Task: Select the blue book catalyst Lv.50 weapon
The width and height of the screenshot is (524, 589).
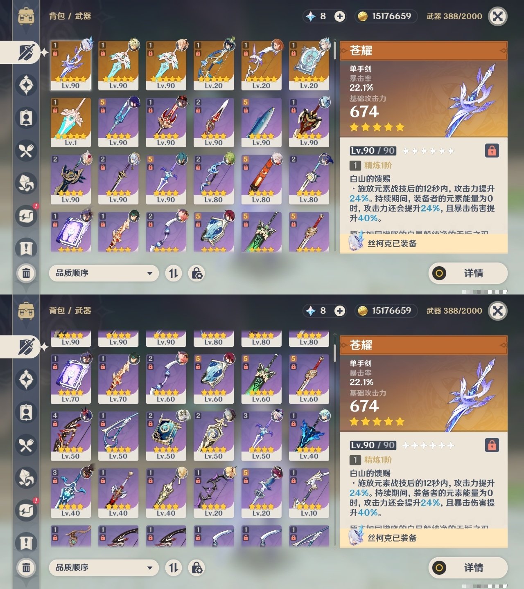Action: pos(166,436)
